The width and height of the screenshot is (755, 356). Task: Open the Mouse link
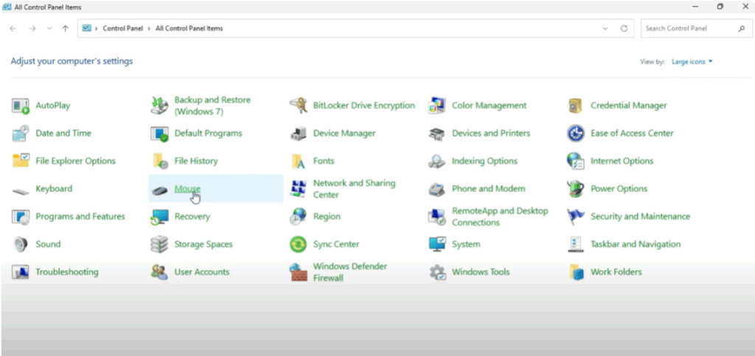coord(187,189)
